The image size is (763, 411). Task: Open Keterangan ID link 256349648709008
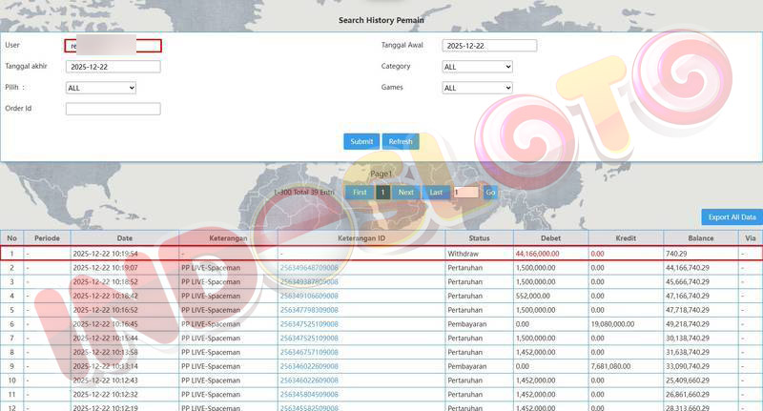308,268
